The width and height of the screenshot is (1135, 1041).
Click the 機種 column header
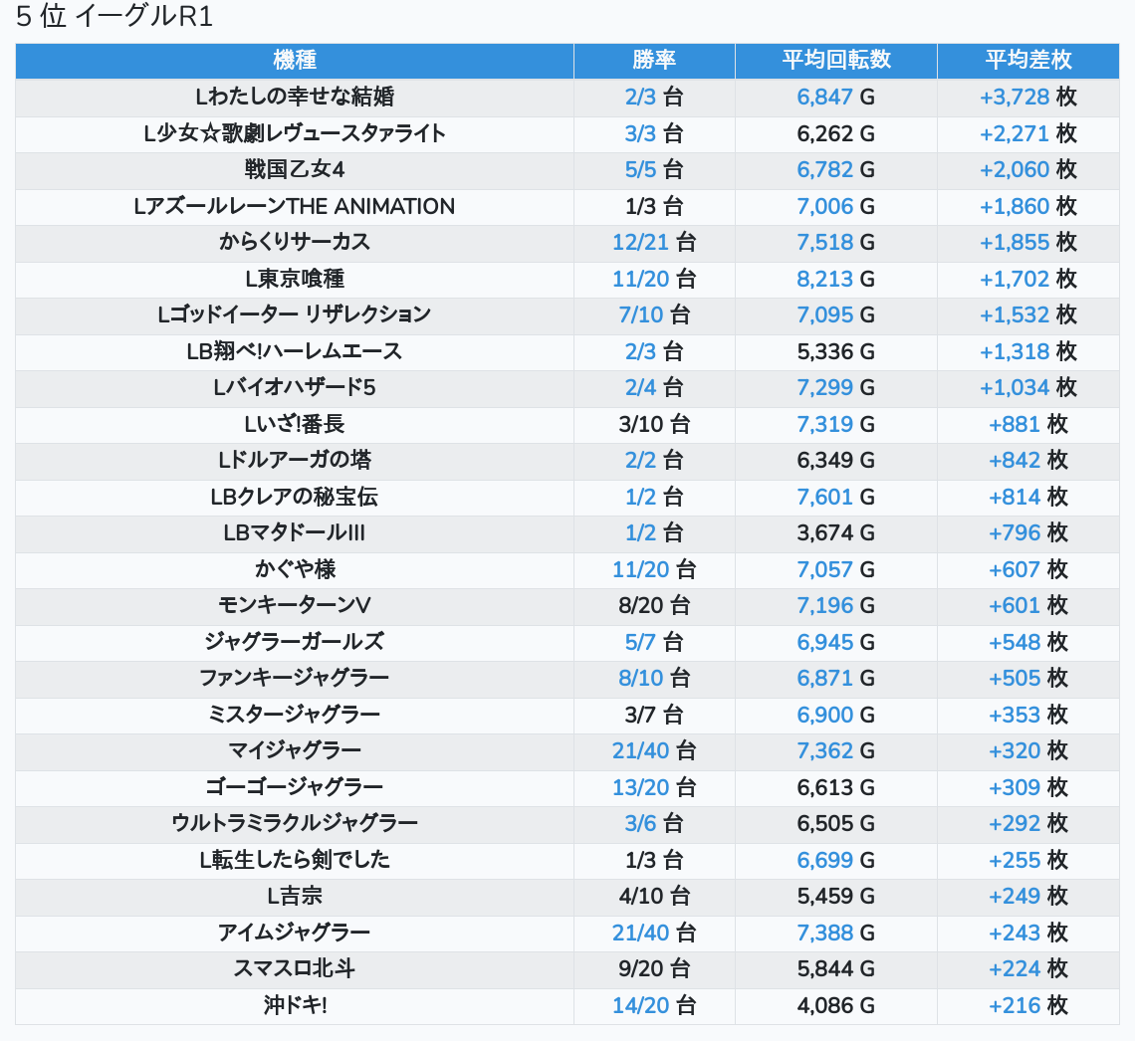pyautogui.click(x=295, y=60)
